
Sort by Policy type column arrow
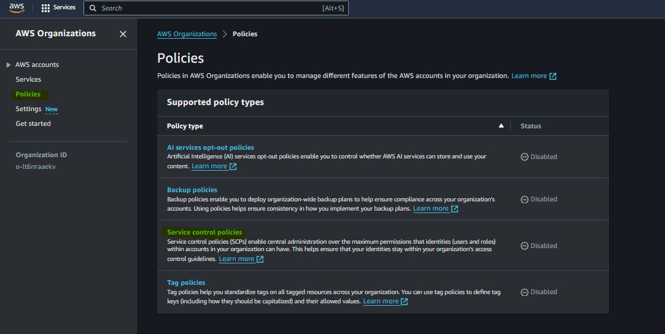coord(501,126)
